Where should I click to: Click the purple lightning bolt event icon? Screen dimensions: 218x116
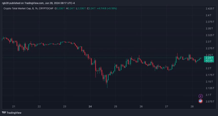201,96
